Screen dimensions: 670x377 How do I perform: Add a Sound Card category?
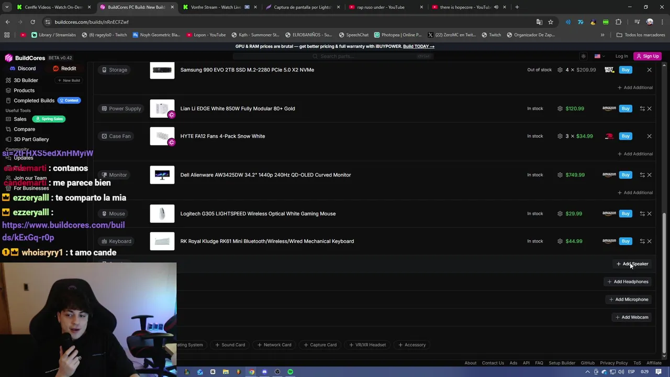click(x=230, y=345)
